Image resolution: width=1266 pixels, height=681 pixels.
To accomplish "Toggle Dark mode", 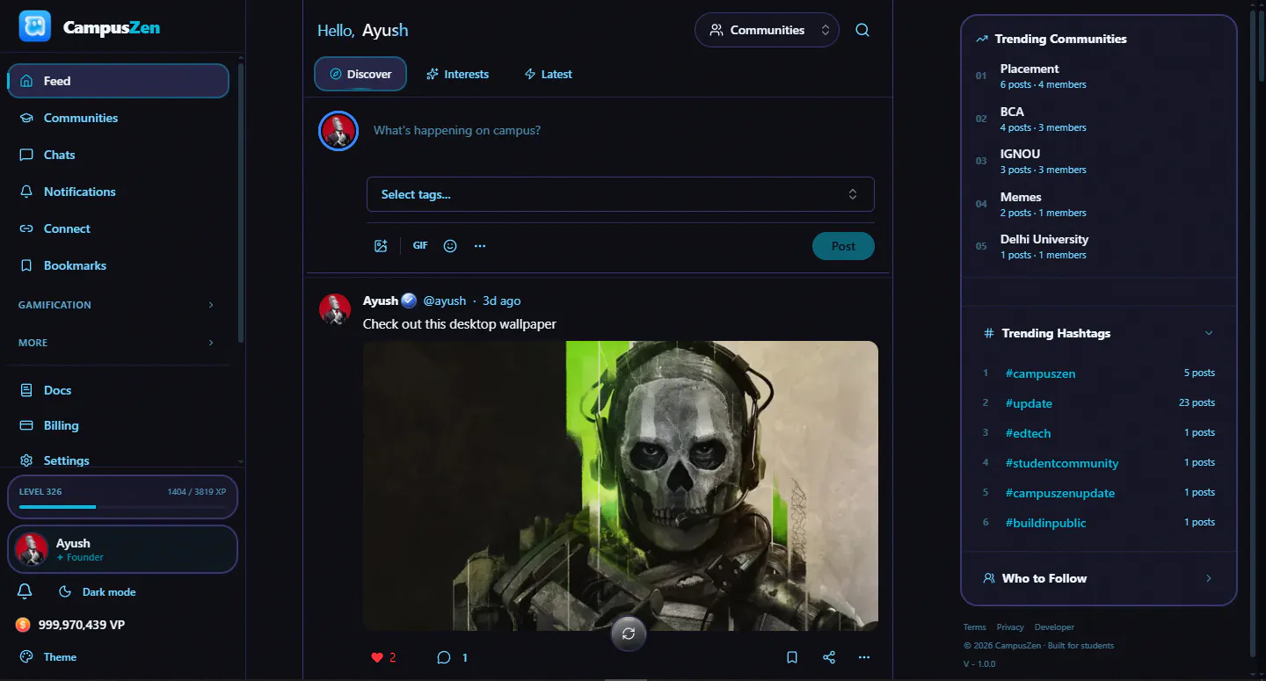I will point(97,592).
